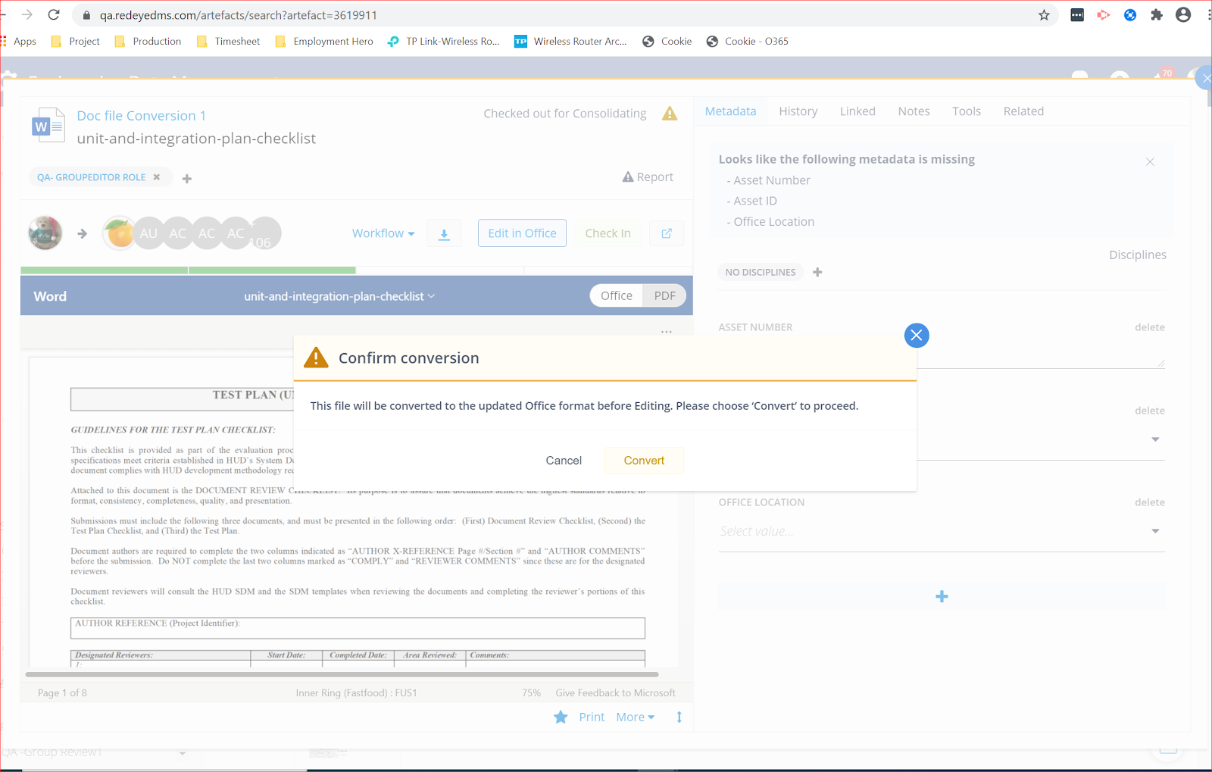Dismiss the missing metadata notice

coord(1150,161)
